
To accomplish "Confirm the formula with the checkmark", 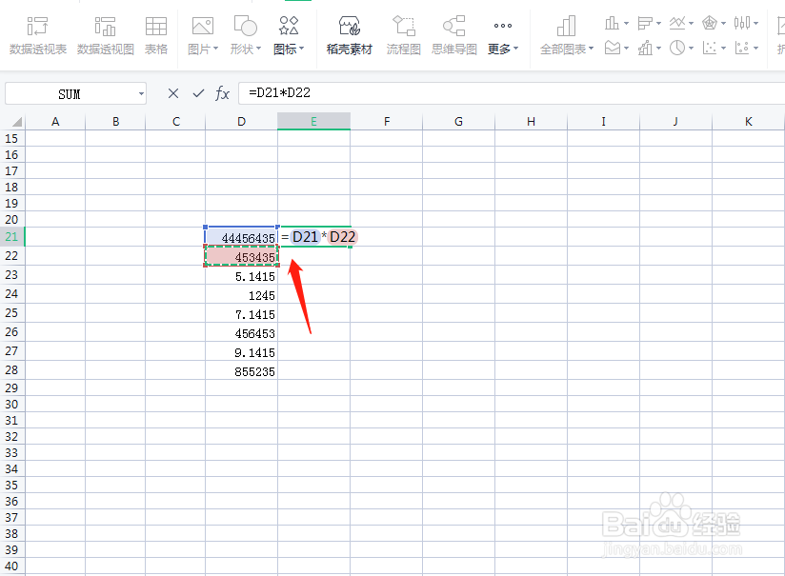I will click(198, 93).
